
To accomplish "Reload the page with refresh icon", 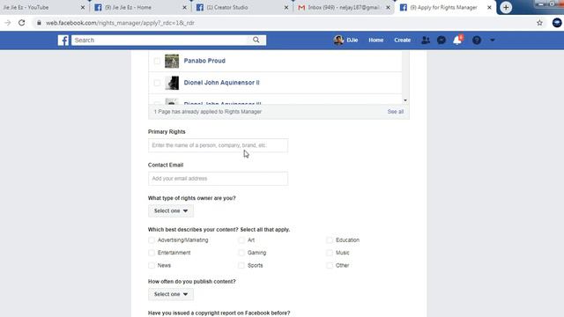I will [21, 23].
